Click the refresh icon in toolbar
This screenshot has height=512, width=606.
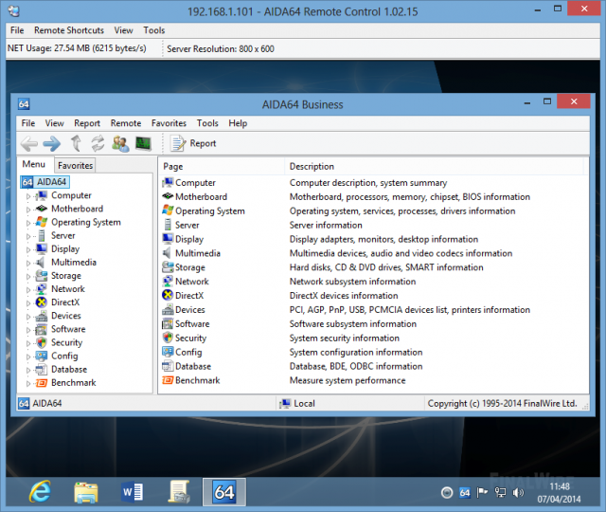click(x=98, y=143)
